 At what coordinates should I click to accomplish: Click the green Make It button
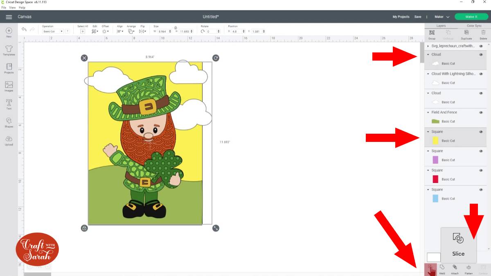click(471, 17)
